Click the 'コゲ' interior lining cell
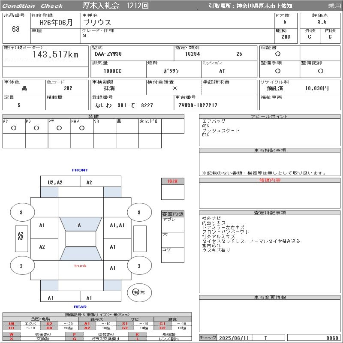This screenshot has width=343, height=343. click(173, 255)
